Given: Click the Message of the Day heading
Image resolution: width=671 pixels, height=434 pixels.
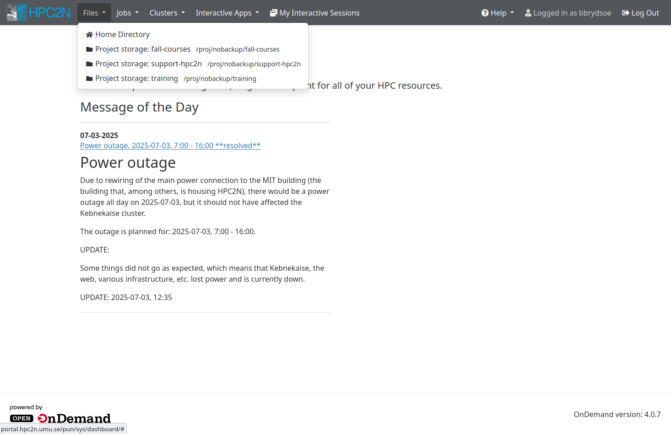Looking at the screenshot, I should tap(140, 107).
